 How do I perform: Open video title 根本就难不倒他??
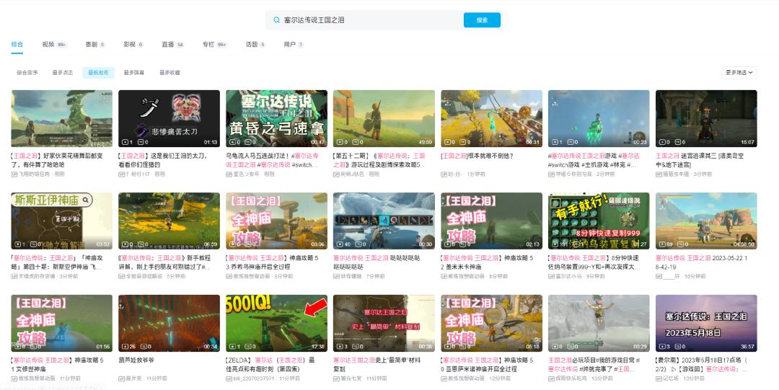477,156
